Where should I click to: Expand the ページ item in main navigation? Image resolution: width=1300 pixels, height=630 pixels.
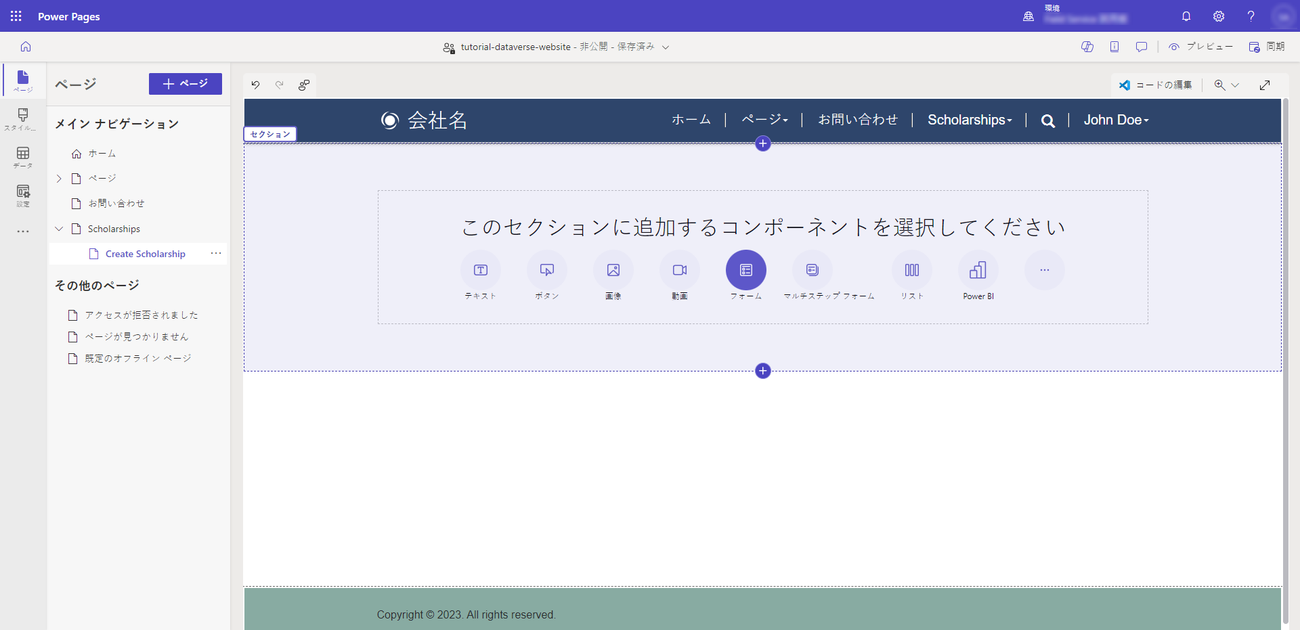pyautogui.click(x=59, y=178)
